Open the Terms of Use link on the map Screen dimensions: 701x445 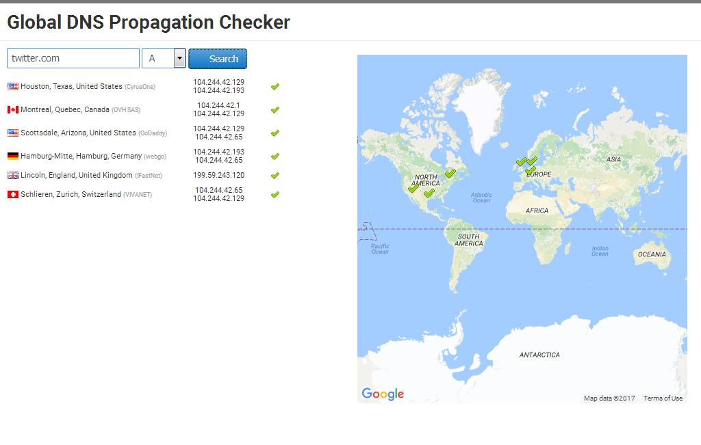pos(663,398)
